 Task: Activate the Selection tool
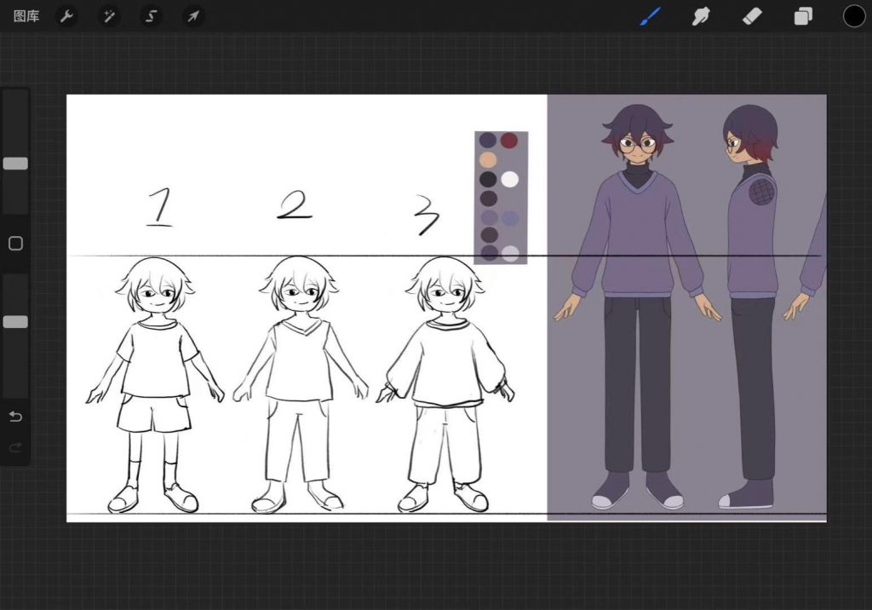(x=151, y=16)
